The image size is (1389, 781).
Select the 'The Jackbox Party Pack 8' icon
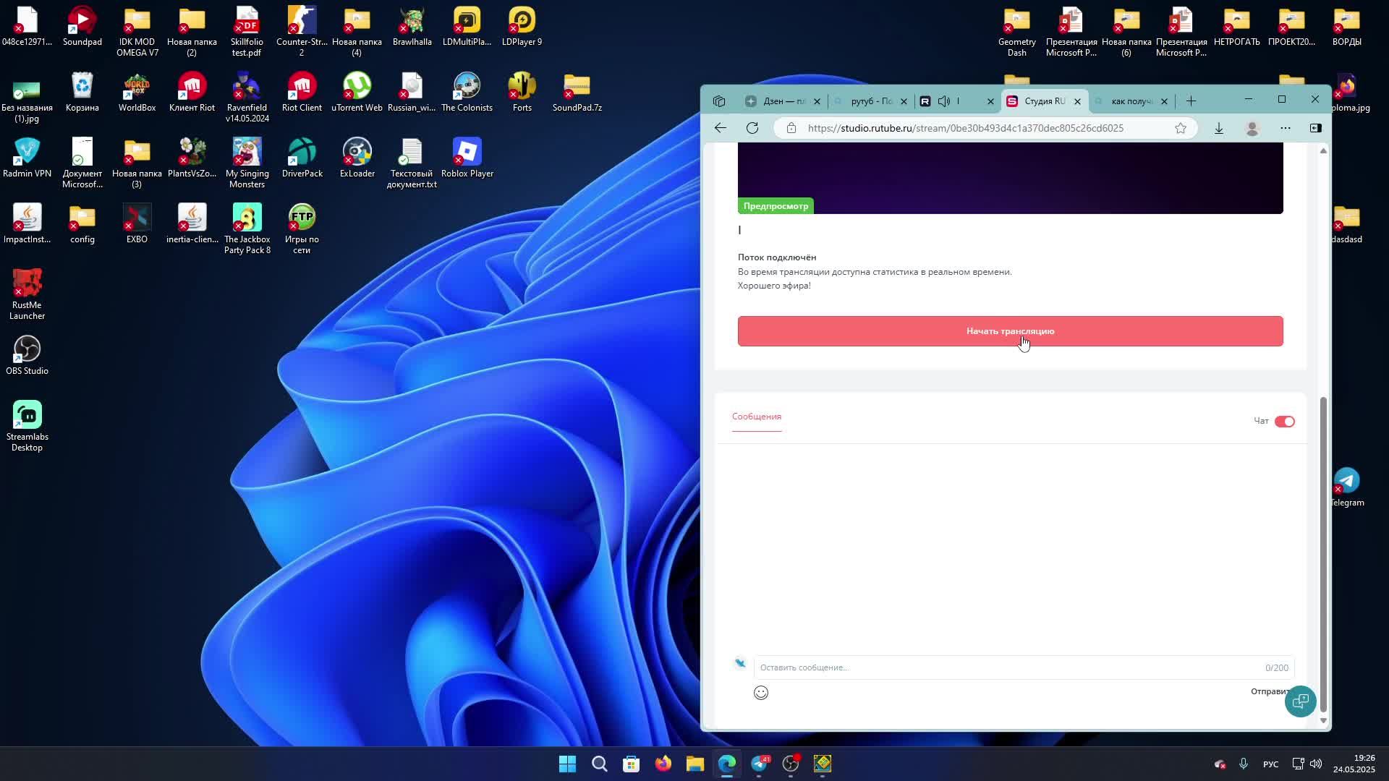click(x=247, y=229)
